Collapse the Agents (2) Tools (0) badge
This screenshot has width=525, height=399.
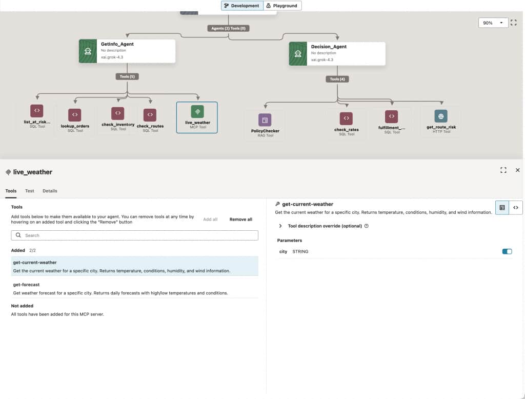[x=228, y=29]
